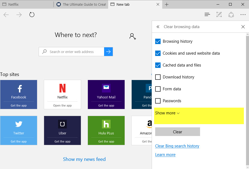Open the Share icon in the toolbar
This screenshot has width=249, height=169.
(231, 15)
